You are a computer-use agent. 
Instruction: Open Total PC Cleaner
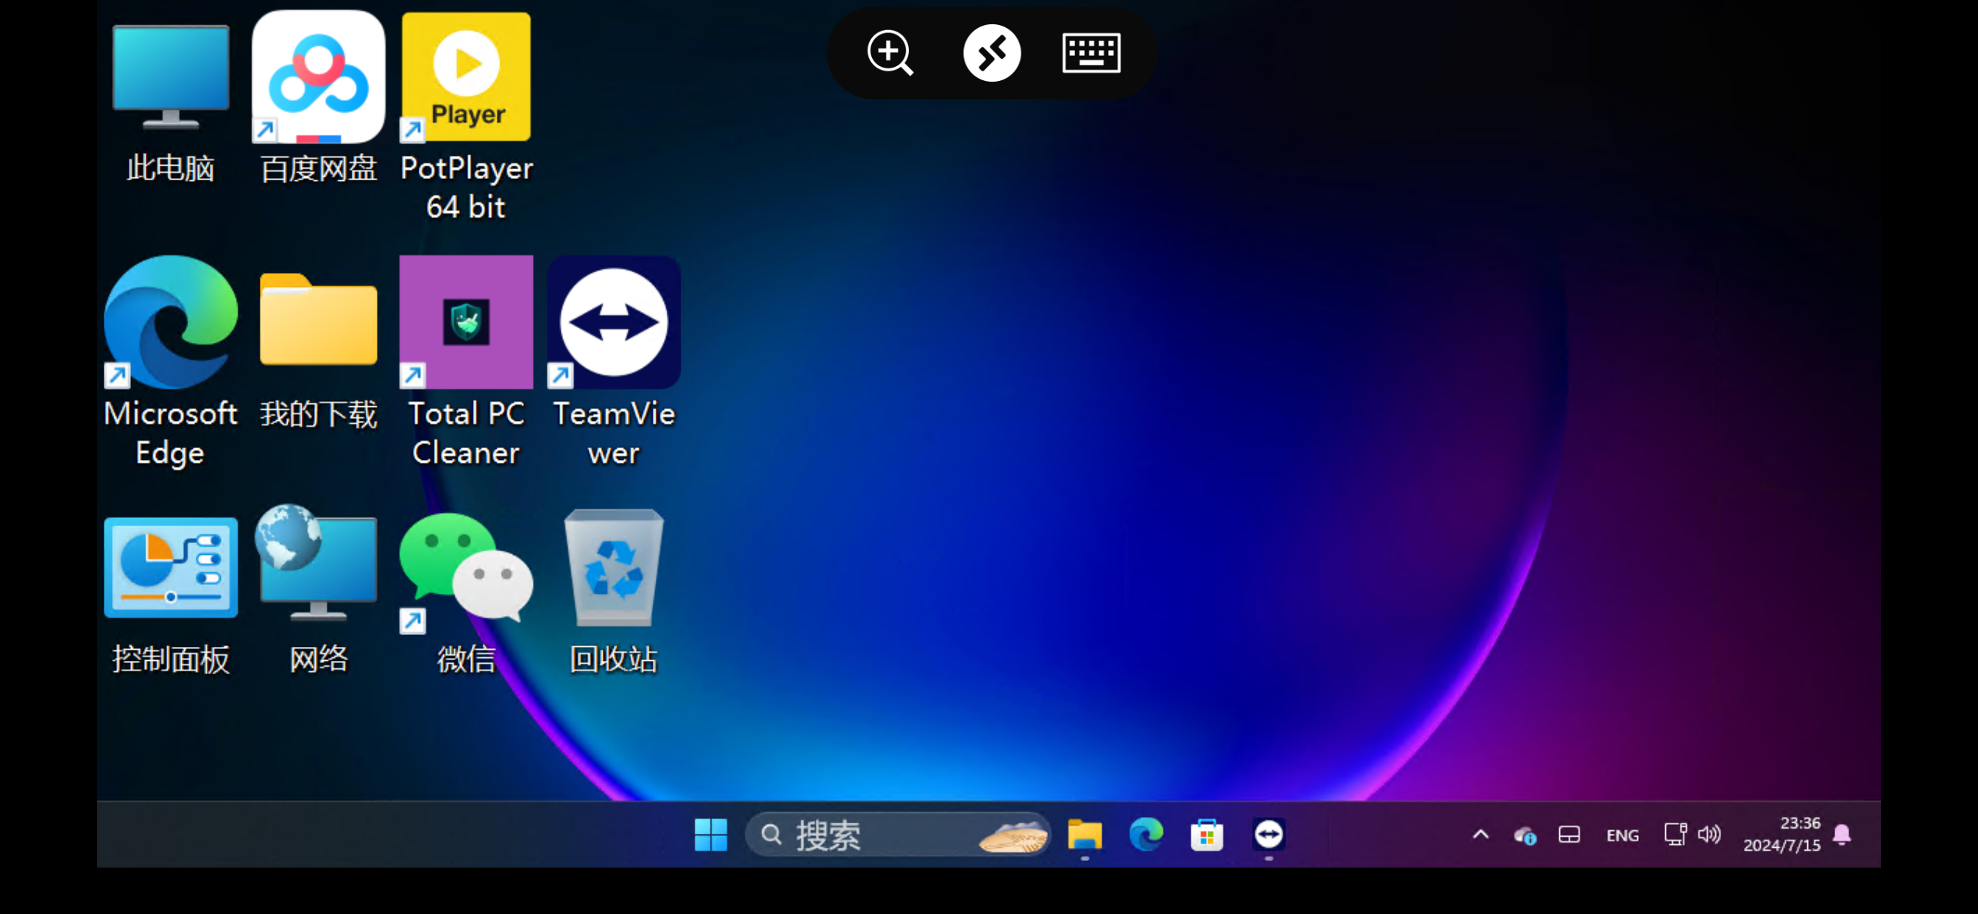click(464, 322)
